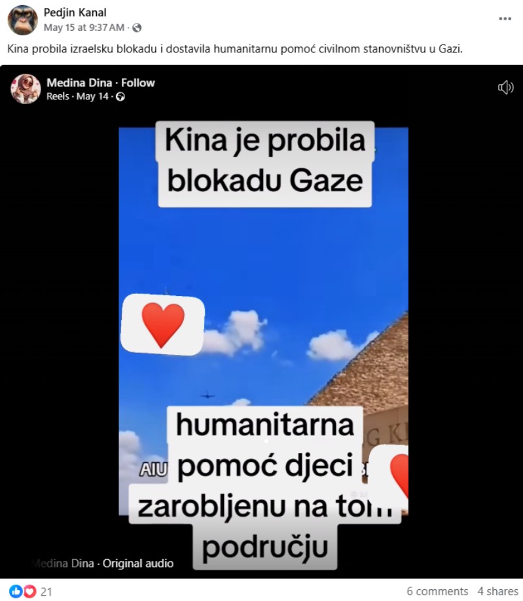Screen dimensions: 523x601
Task: Follow Medina Dina
Action: pyautogui.click(x=138, y=82)
